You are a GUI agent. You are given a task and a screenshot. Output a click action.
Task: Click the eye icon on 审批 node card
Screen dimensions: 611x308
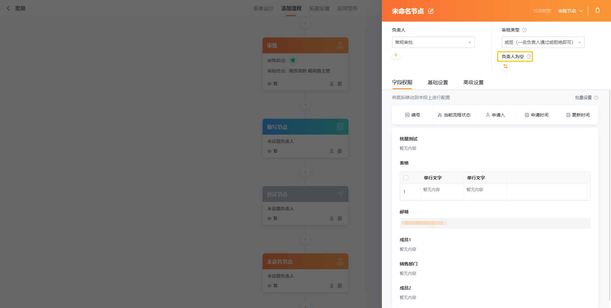(x=269, y=84)
